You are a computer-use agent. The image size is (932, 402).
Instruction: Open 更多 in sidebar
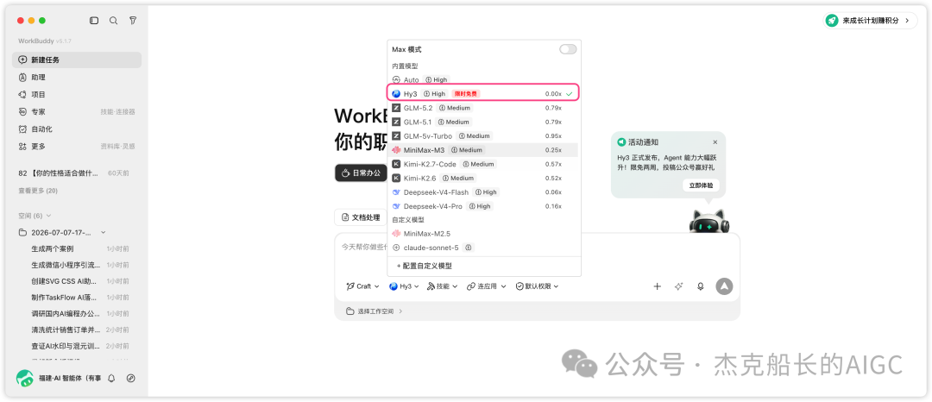[77, 146]
